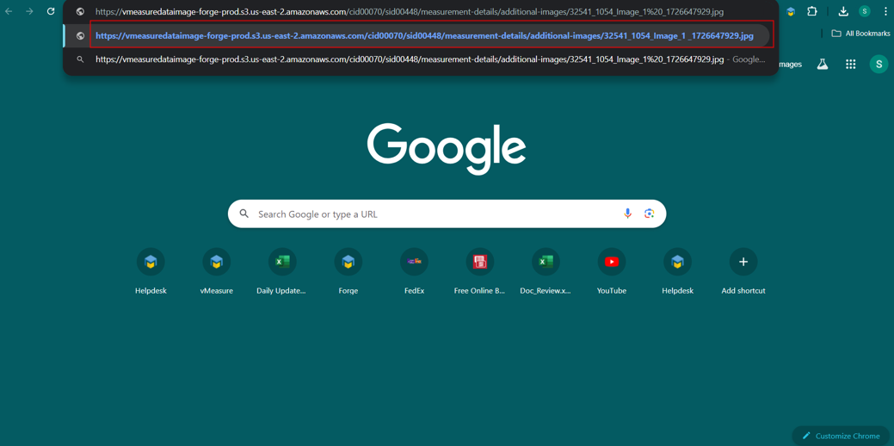
Task: Open Search Labs flask icon
Action: point(823,64)
